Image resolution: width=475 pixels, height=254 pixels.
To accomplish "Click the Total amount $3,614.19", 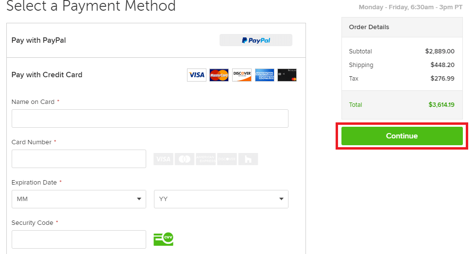I will tap(441, 105).
